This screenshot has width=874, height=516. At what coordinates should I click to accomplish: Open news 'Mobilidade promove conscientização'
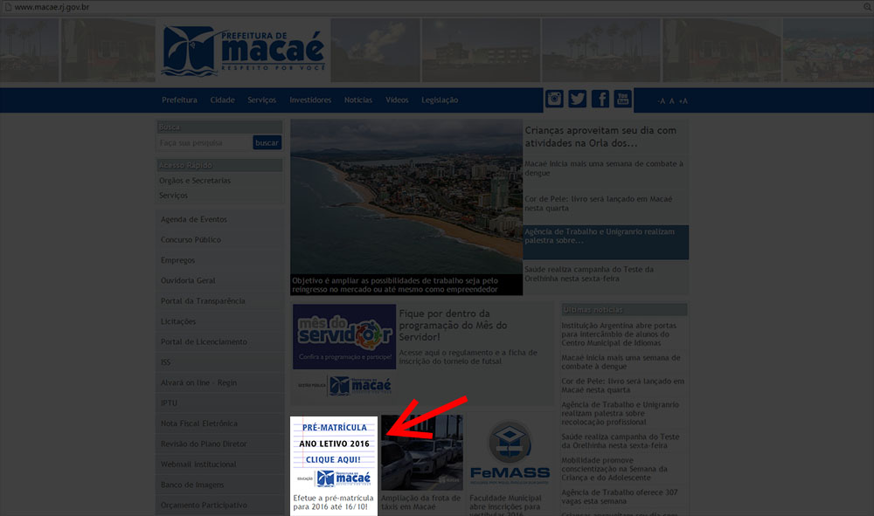pos(614,469)
